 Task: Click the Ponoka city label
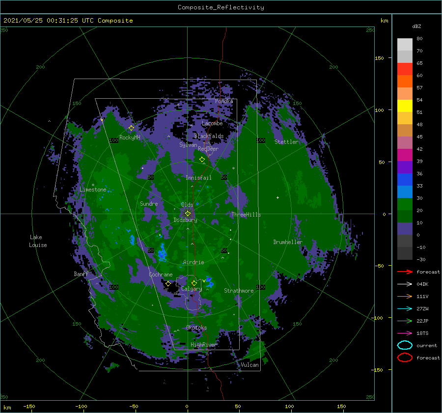coord(224,101)
